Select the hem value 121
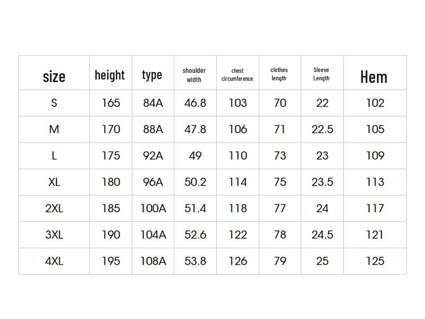This screenshot has height=319, width=425. 375,235
